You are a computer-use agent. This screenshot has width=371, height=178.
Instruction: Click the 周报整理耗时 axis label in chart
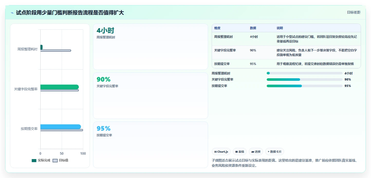click(27, 49)
